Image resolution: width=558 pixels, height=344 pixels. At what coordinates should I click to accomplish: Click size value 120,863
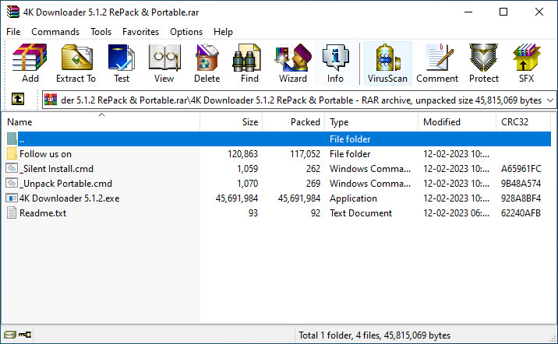pos(242,154)
